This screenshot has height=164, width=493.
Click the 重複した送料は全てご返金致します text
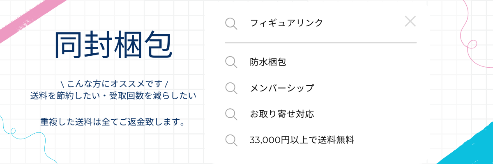coord(112,122)
